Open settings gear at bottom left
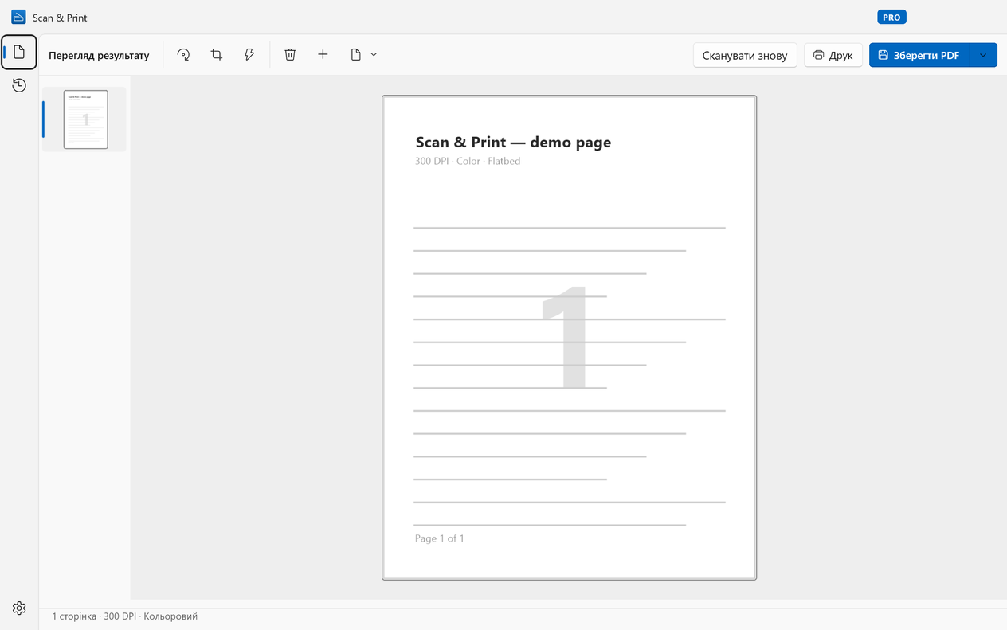 19,608
